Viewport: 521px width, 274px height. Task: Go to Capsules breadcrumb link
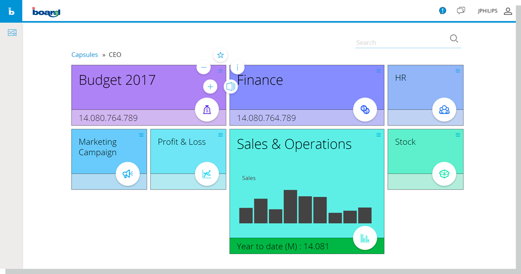85,55
